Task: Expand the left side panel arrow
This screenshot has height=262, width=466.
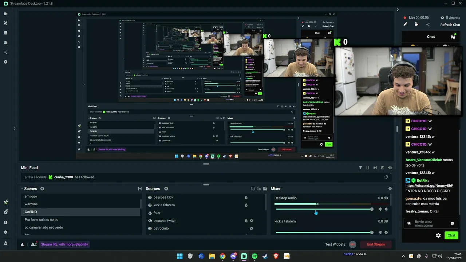Action: pos(15,128)
